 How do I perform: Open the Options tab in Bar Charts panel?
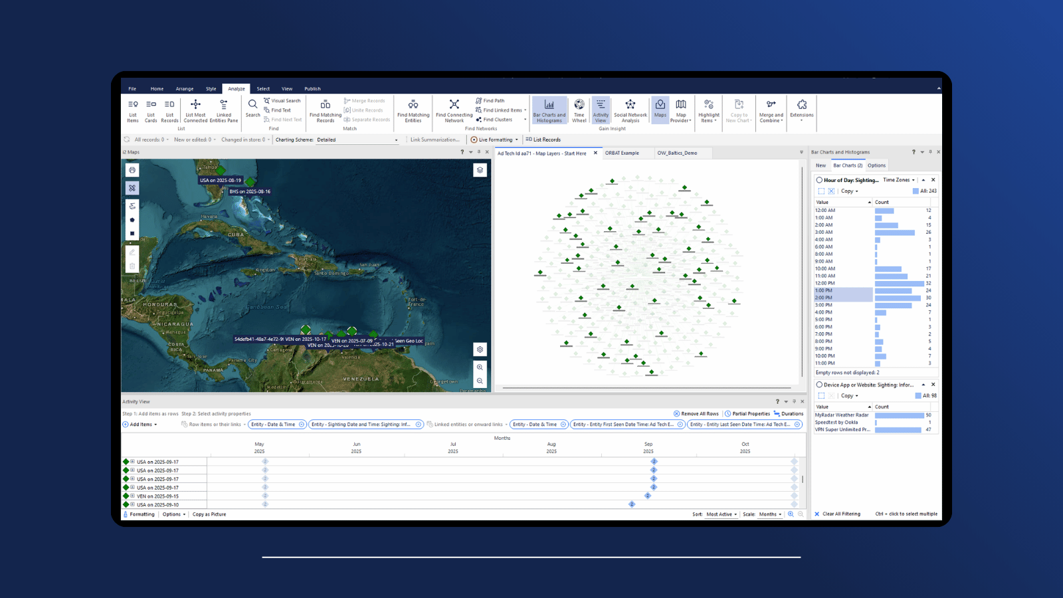pos(876,165)
